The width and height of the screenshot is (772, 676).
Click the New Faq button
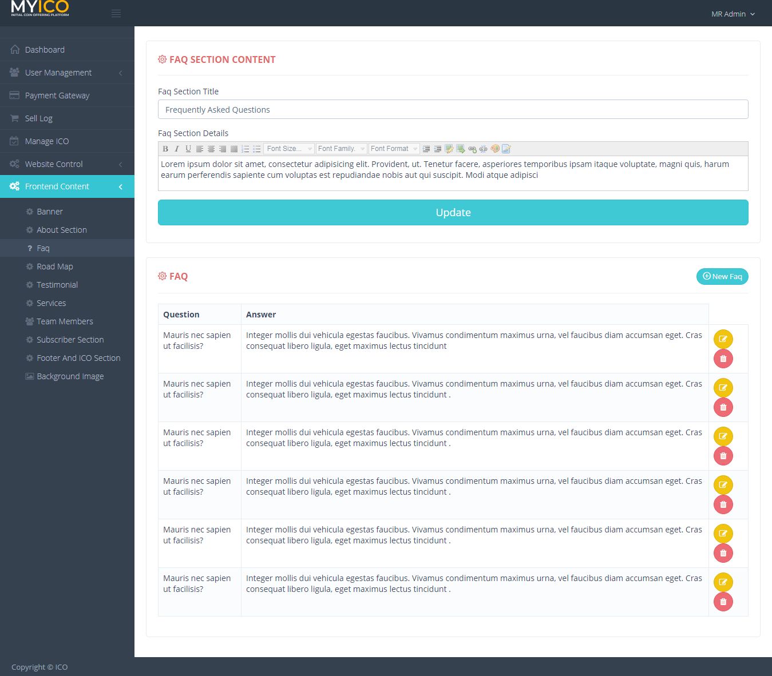point(722,276)
